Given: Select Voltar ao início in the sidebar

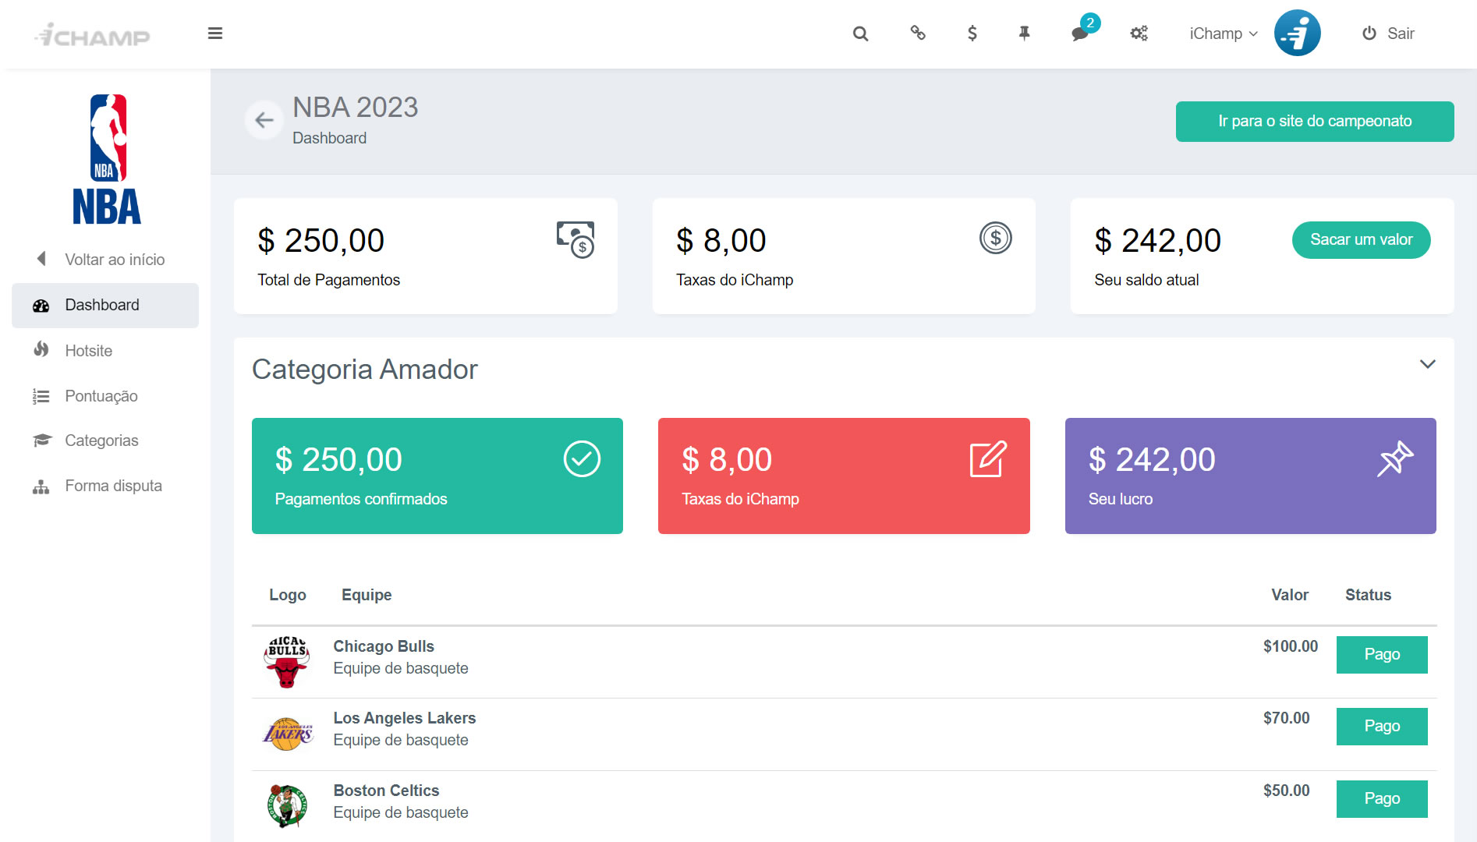Looking at the screenshot, I should (x=105, y=260).
